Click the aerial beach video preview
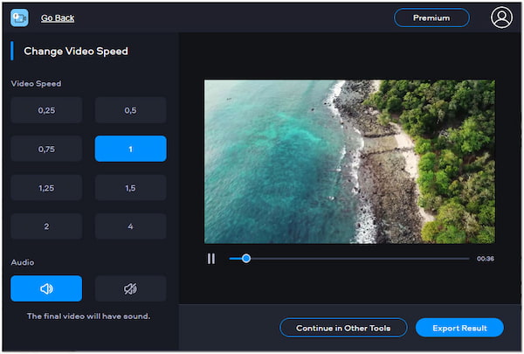 tap(349, 162)
